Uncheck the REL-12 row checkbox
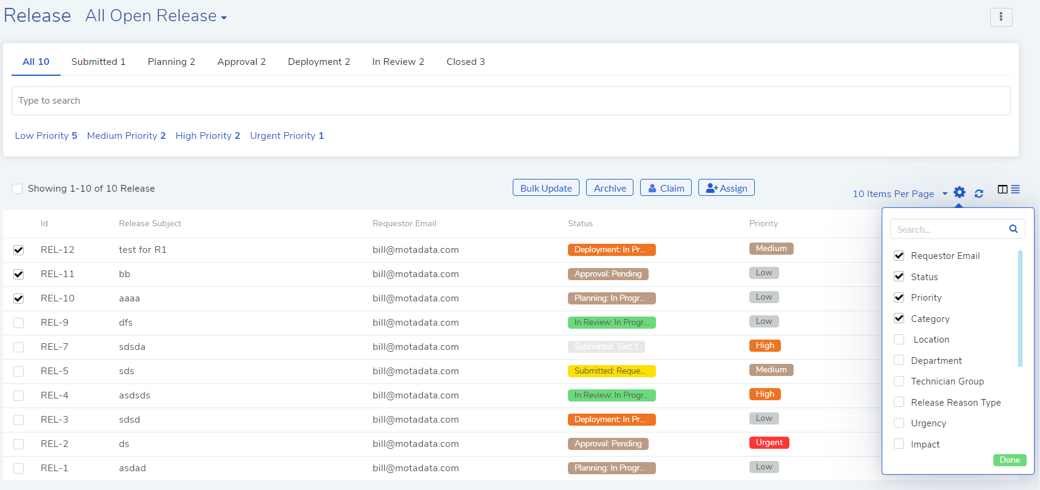Screen dimensions: 1040x490 click(19, 250)
